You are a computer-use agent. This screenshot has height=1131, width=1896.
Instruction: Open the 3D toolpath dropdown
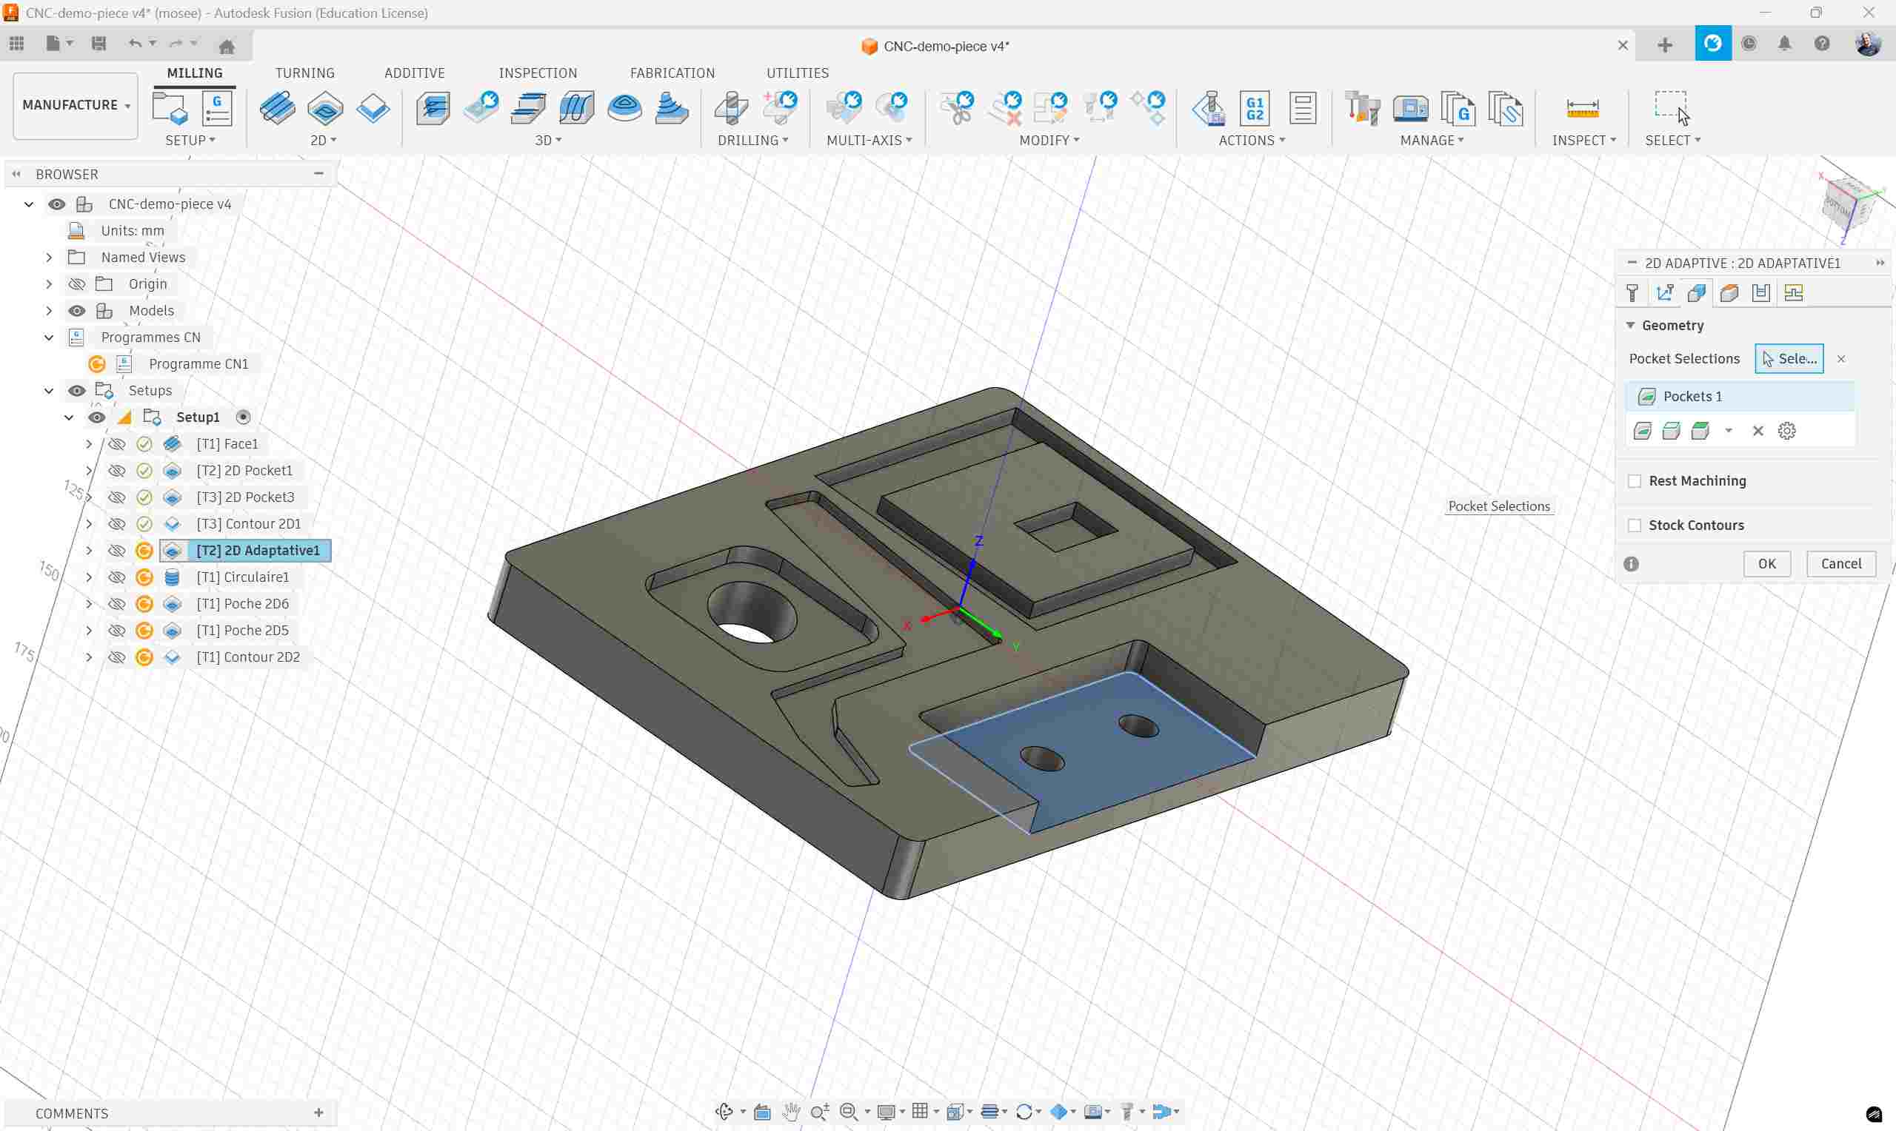point(547,139)
